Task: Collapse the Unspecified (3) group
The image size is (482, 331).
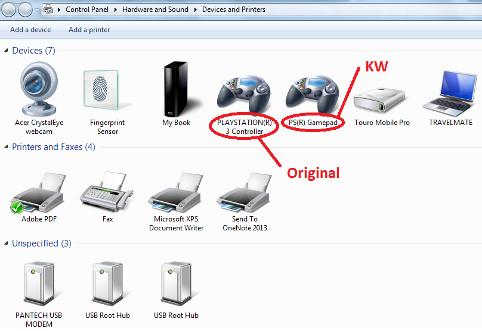Action: coord(6,243)
